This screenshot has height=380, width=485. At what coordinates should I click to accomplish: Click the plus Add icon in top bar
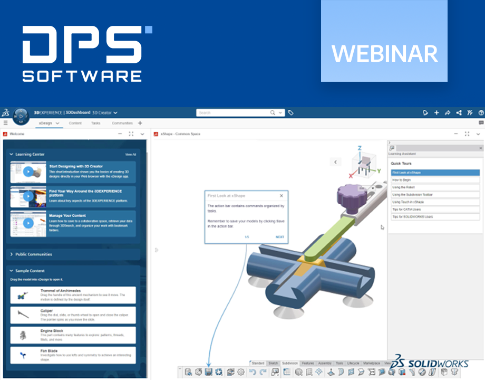(x=436, y=112)
